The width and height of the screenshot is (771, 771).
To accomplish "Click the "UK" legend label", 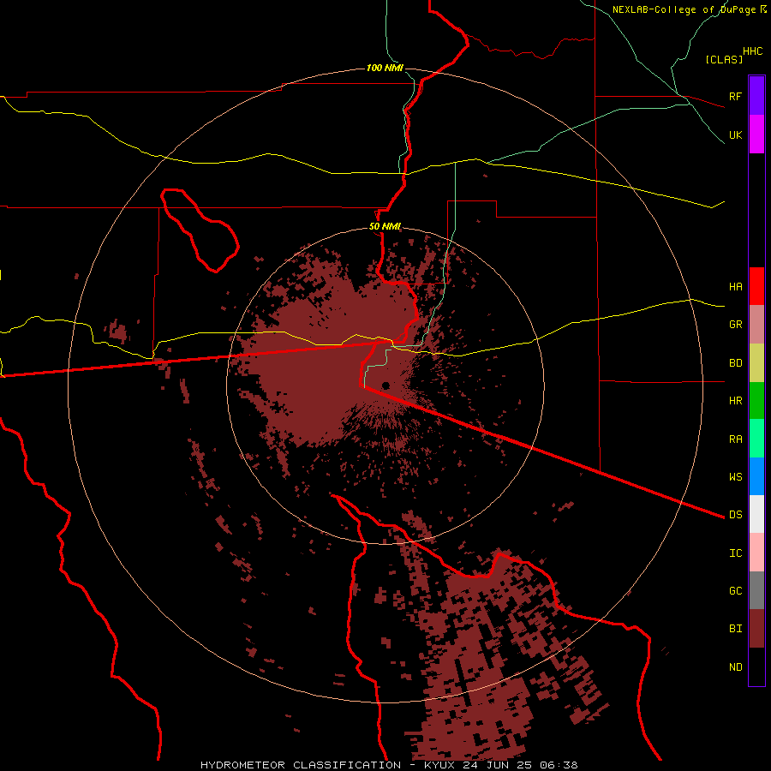I will [x=735, y=135].
